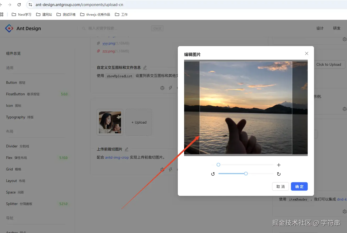Rotate the image counterclockwise
This screenshot has width=347, height=233.
pyautogui.click(x=213, y=174)
